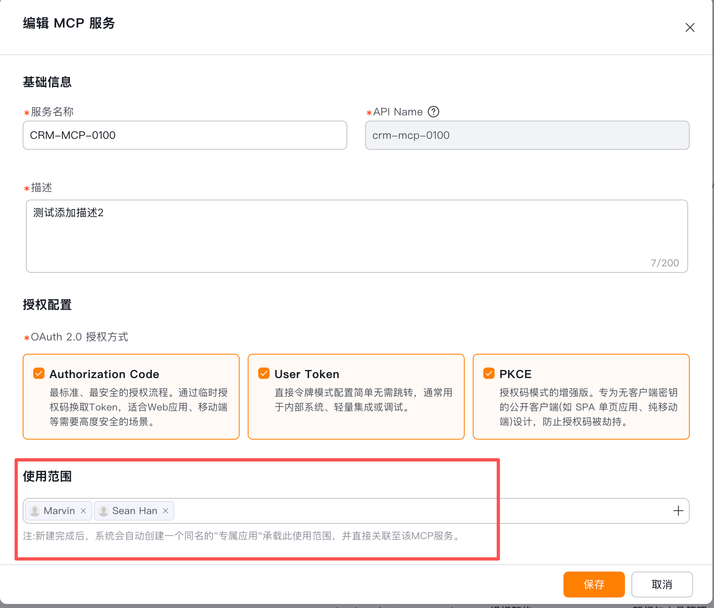Click the User Token description paragraph
This screenshot has width=714, height=608.
coord(363,400)
